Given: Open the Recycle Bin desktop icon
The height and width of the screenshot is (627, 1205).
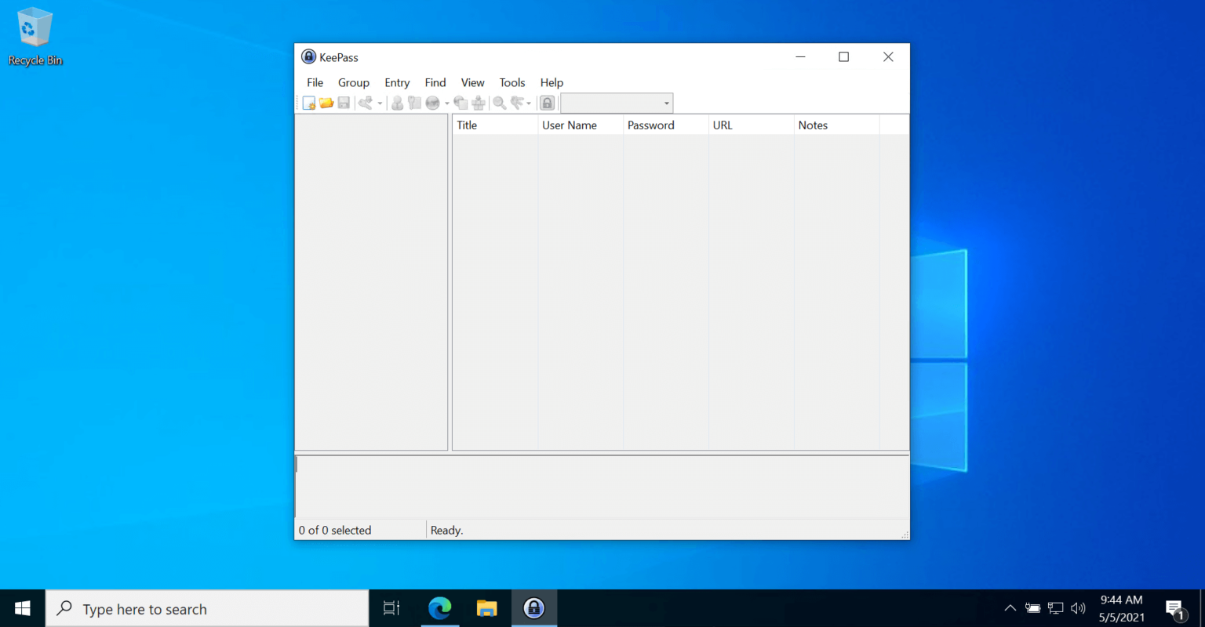Looking at the screenshot, I should pyautogui.click(x=35, y=37).
